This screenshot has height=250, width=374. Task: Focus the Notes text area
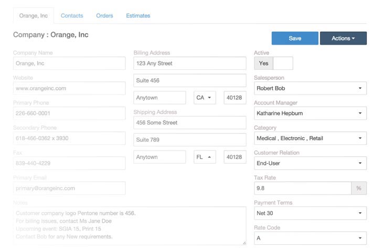coord(129,225)
